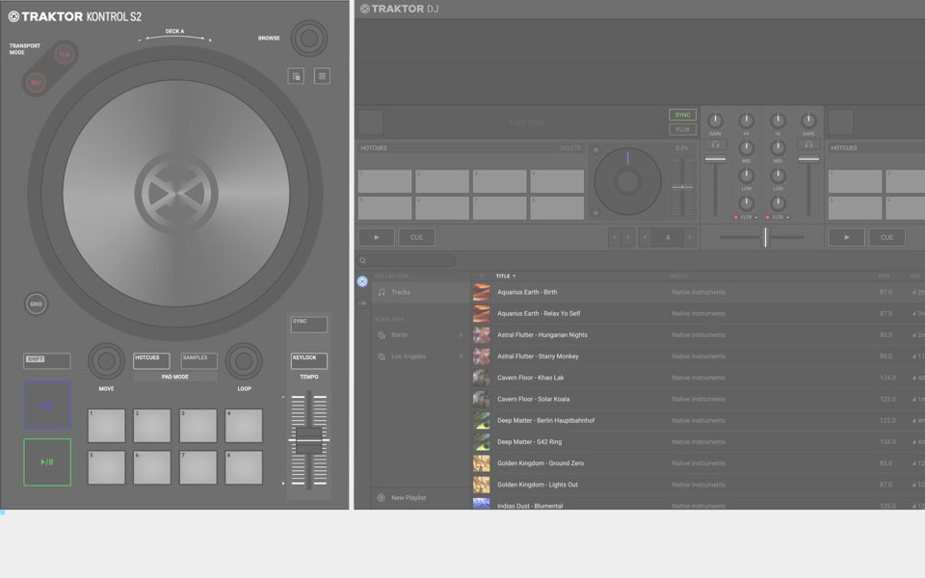Open the left channel FLTR dropdown arrow
This screenshot has width=925, height=578.
757,218
